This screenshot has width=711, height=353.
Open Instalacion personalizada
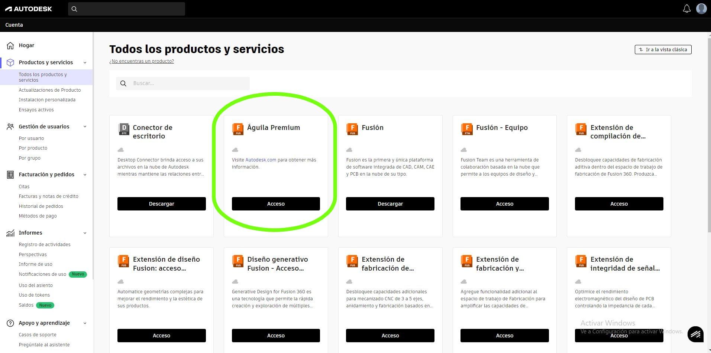pyautogui.click(x=47, y=100)
